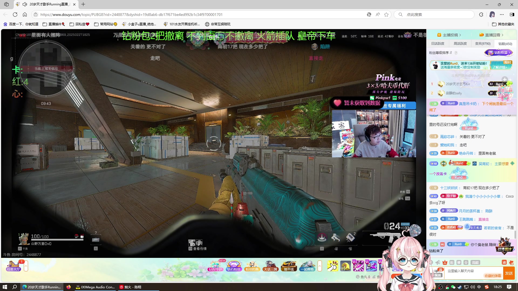Open the 常用网站 bookmarks folder
This screenshot has width=518, height=291.
(105, 24)
